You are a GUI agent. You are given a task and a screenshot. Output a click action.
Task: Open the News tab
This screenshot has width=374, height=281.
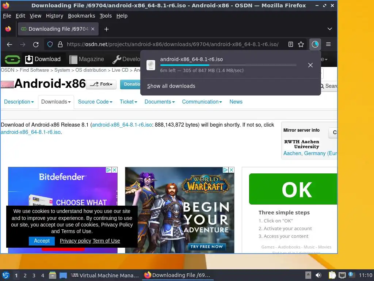click(236, 102)
